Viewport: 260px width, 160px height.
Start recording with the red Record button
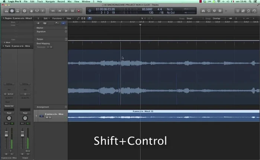click(x=79, y=11)
